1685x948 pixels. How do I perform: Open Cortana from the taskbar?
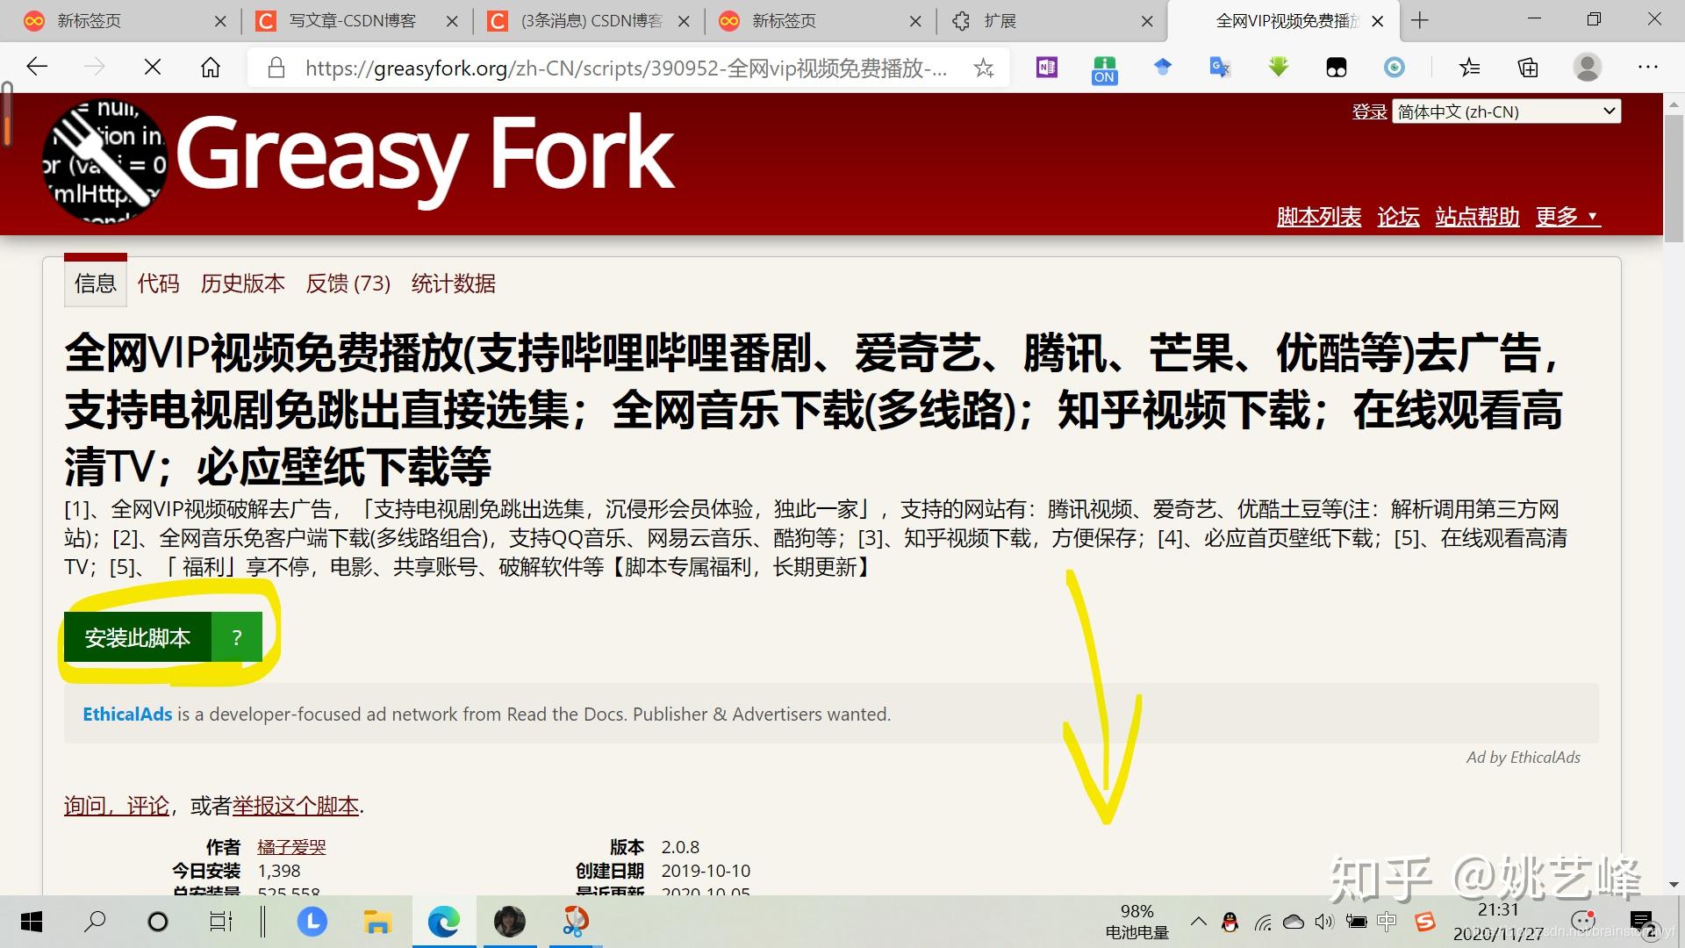158,922
